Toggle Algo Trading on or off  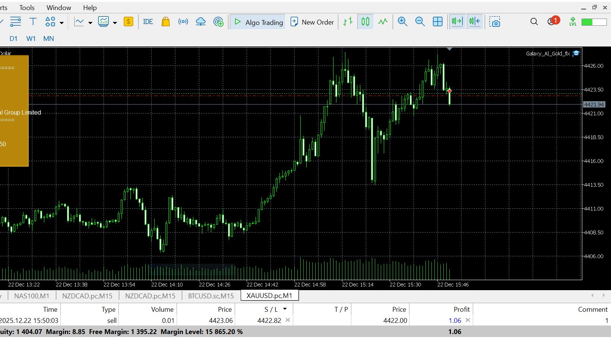[x=258, y=22]
